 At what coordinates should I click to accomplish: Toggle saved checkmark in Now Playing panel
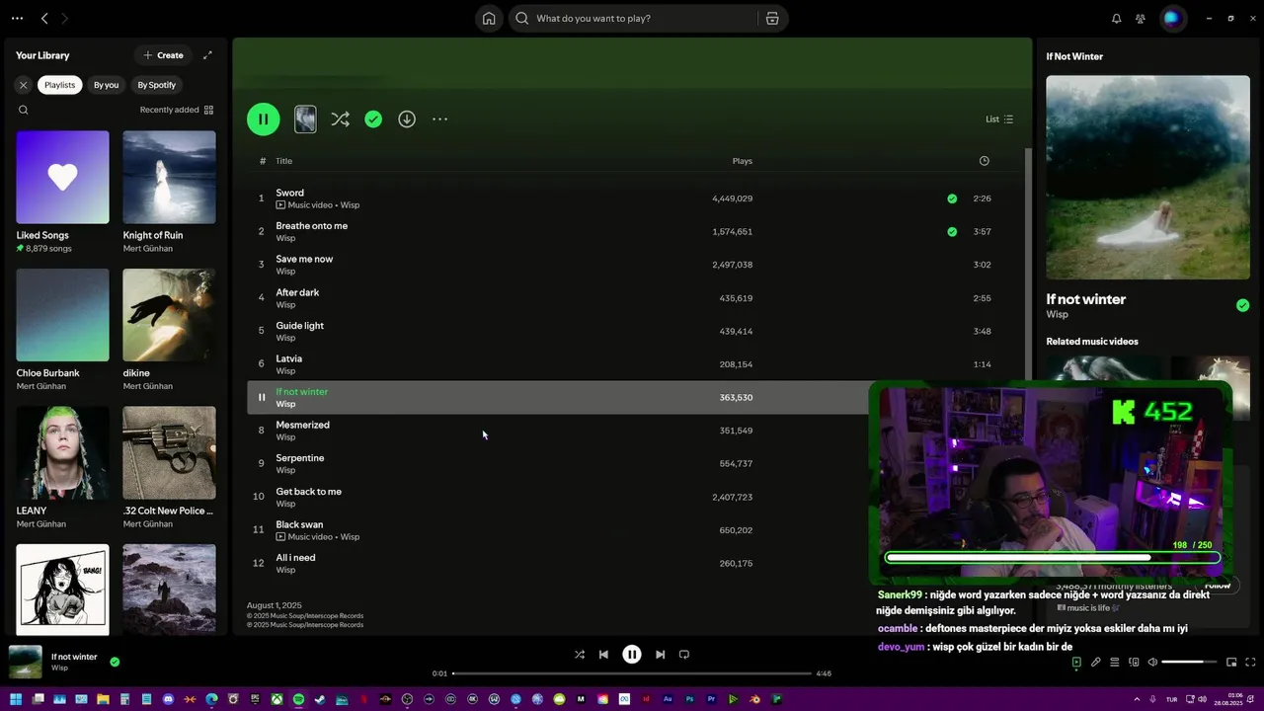(x=1242, y=305)
